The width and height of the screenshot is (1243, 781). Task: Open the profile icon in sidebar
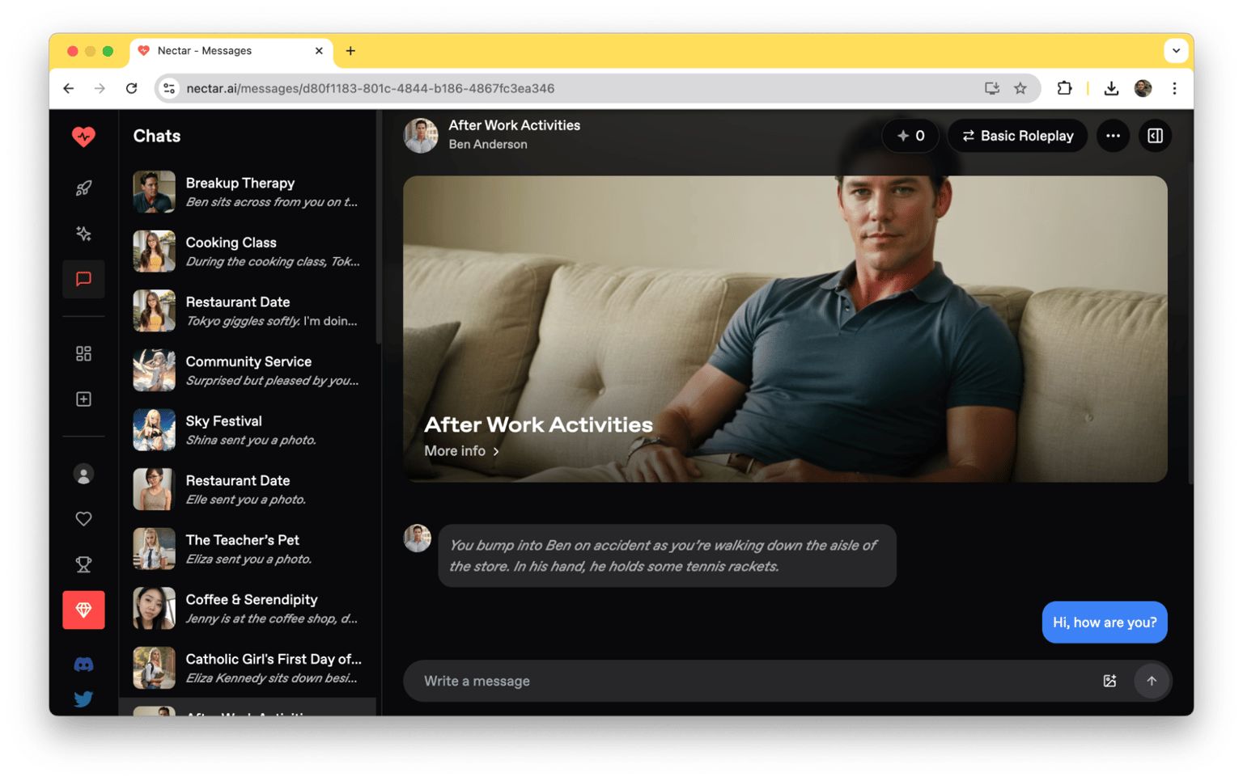click(83, 474)
